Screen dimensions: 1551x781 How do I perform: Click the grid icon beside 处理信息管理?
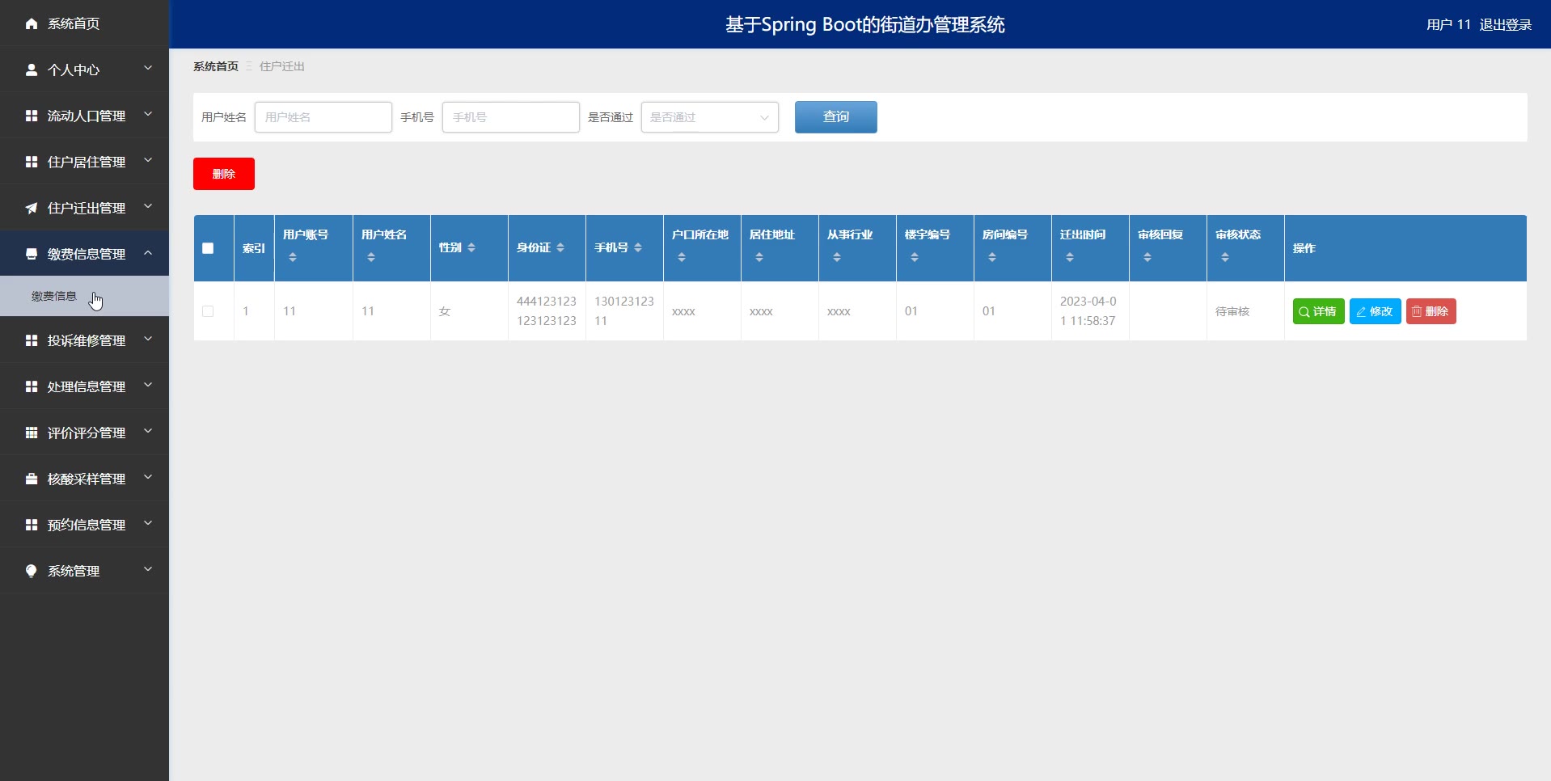point(32,386)
